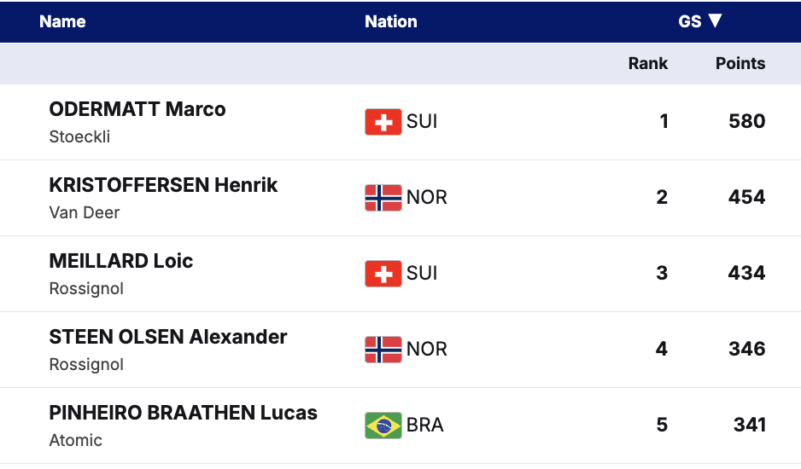Open STEEN OLSEN Alexander profile
Image resolution: width=801 pixels, height=469 pixels.
point(168,337)
